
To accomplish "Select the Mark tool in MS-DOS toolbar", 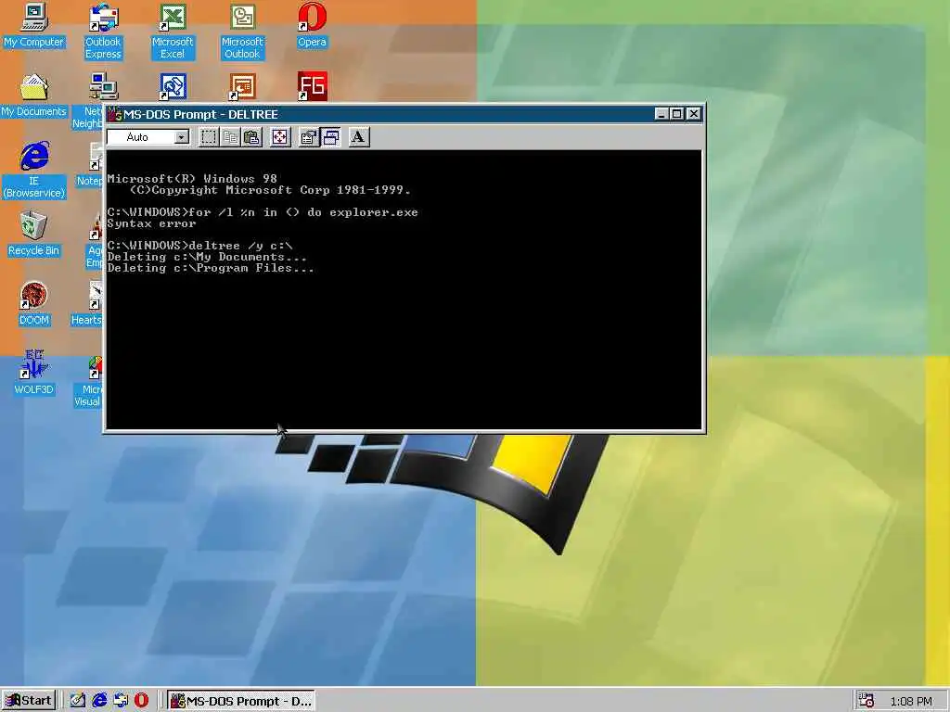I will [x=209, y=137].
